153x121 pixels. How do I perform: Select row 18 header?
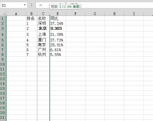coord(3,103)
